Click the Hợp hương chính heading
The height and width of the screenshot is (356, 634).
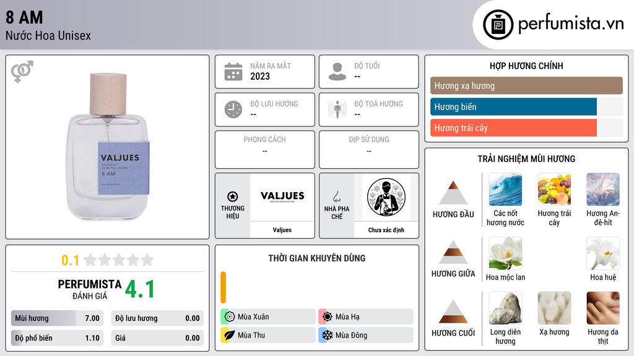coord(526,66)
